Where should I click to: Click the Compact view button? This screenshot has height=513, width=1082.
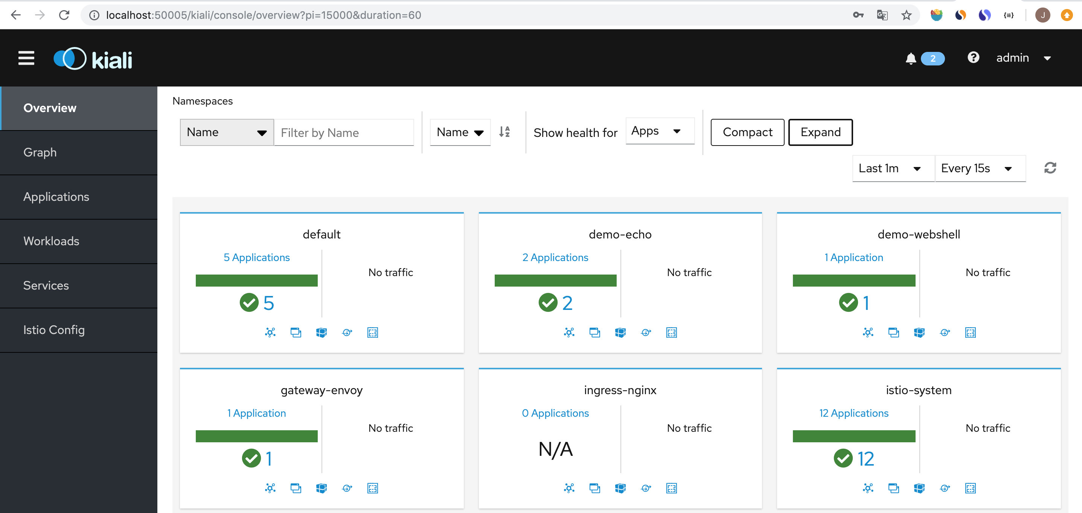(747, 132)
